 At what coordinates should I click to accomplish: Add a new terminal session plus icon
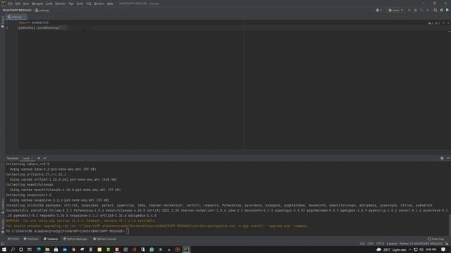(39, 158)
